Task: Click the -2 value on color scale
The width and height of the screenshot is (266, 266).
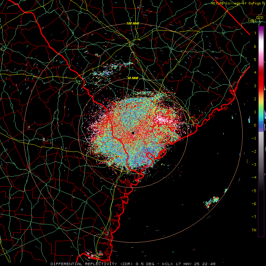Action: coord(254,152)
